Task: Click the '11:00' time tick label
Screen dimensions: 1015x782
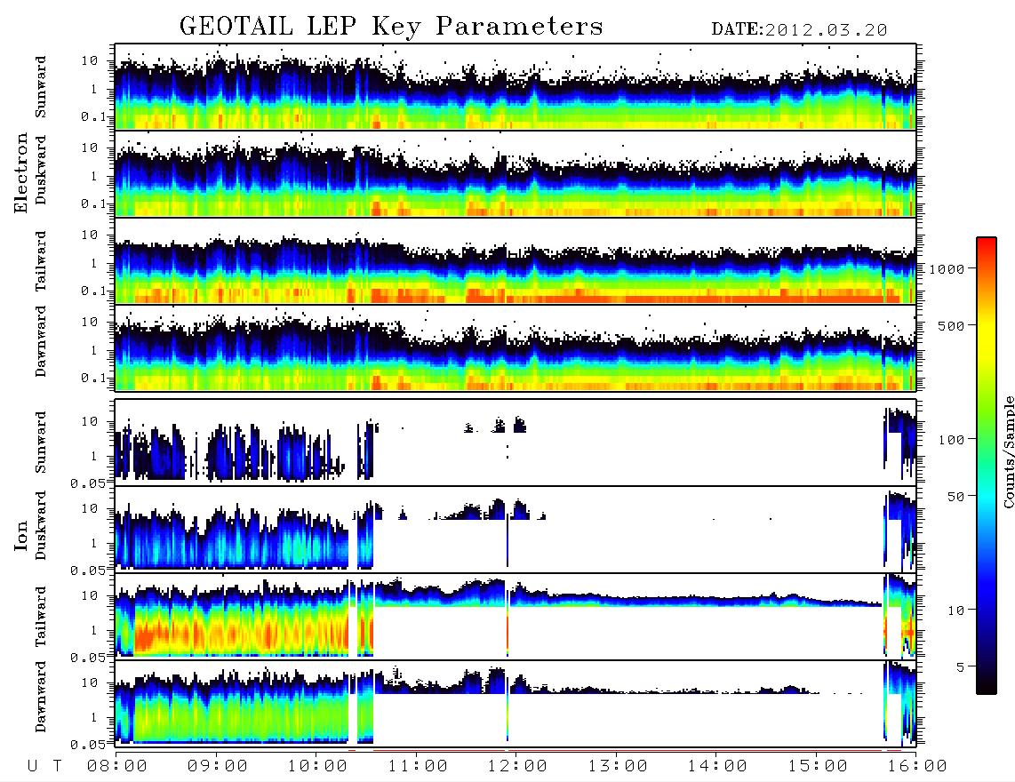Action: (418, 766)
